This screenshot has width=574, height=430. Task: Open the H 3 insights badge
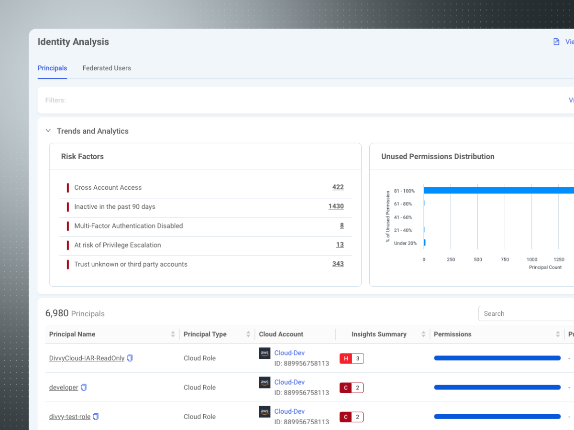352,358
